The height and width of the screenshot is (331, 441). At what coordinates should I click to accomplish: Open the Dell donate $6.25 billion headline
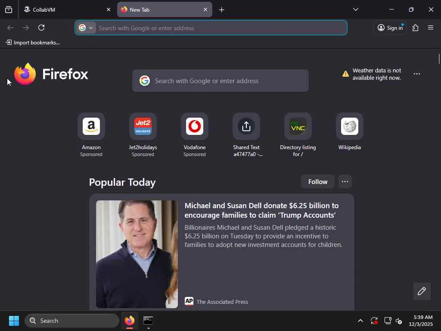click(261, 210)
